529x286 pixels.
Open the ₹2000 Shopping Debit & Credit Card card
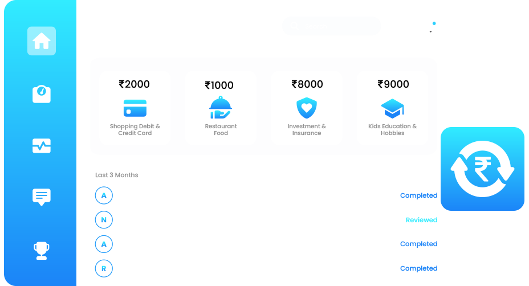click(135, 107)
